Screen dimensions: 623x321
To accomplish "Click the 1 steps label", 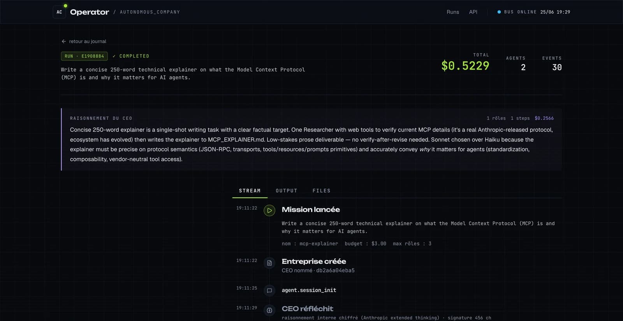I will tap(520, 118).
